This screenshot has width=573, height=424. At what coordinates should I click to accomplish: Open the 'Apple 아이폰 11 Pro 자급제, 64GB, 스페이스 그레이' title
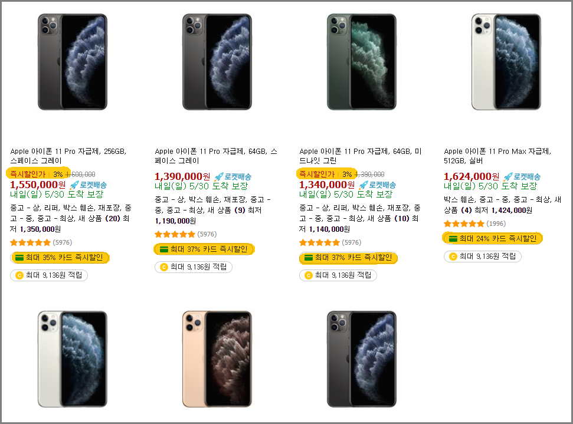point(216,156)
